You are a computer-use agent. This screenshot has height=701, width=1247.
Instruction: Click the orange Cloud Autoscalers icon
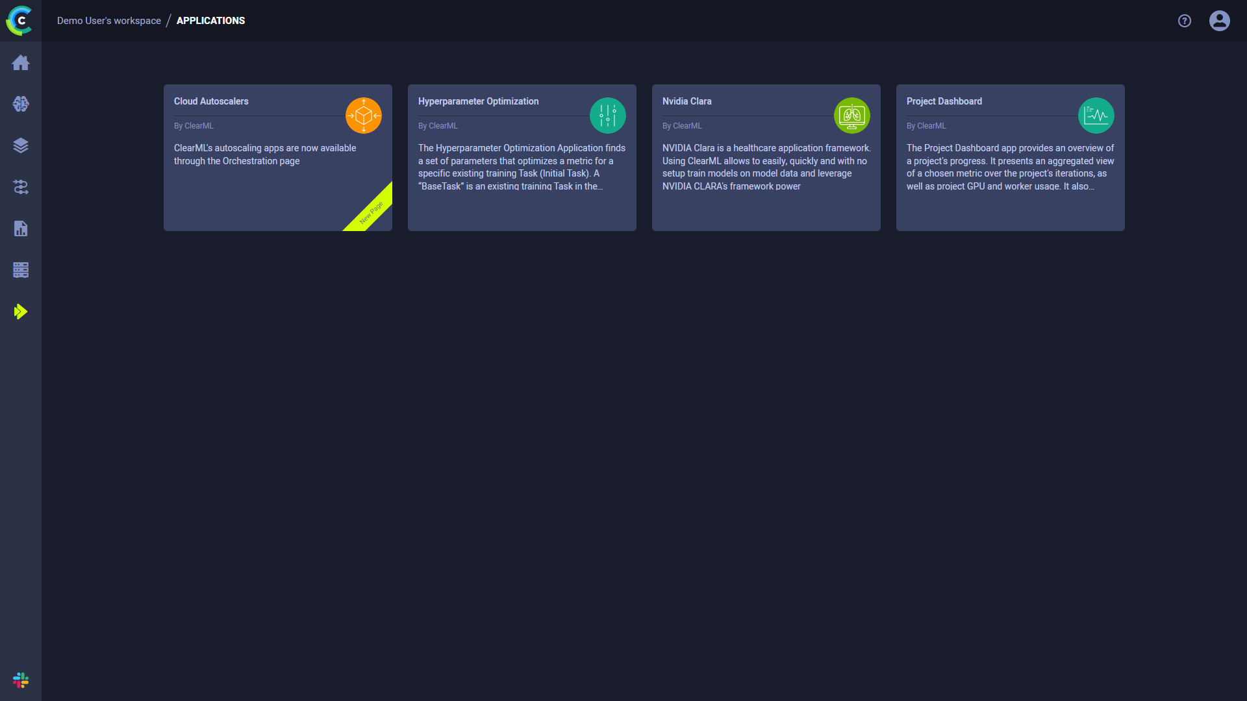pos(364,116)
